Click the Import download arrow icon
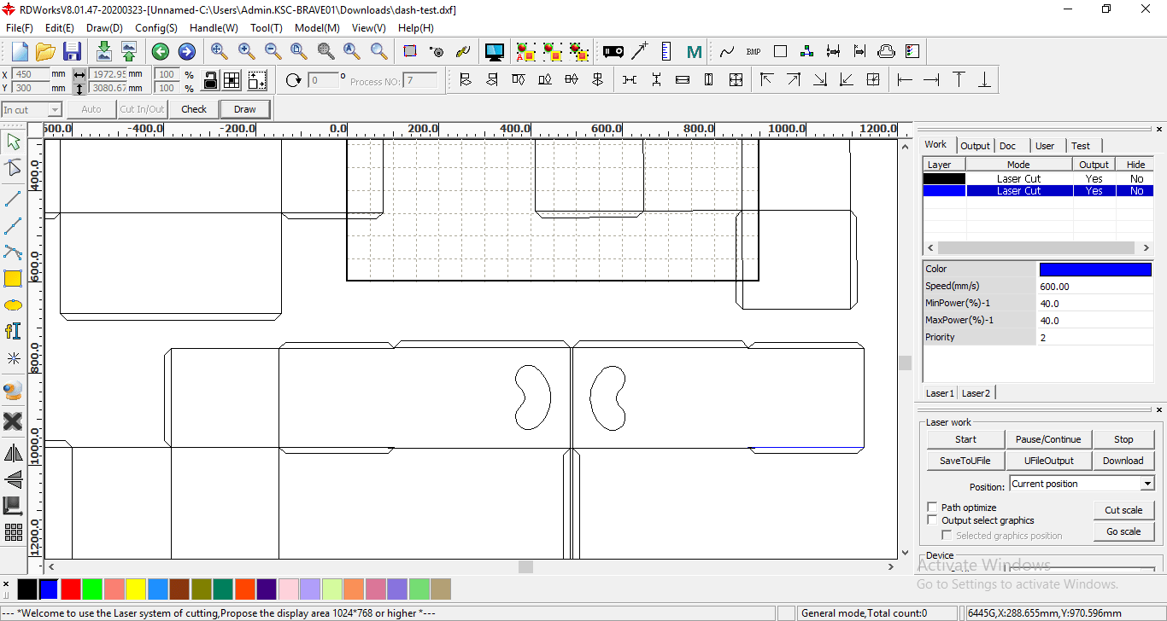Screen dimensions: 1167x621 click(103, 51)
